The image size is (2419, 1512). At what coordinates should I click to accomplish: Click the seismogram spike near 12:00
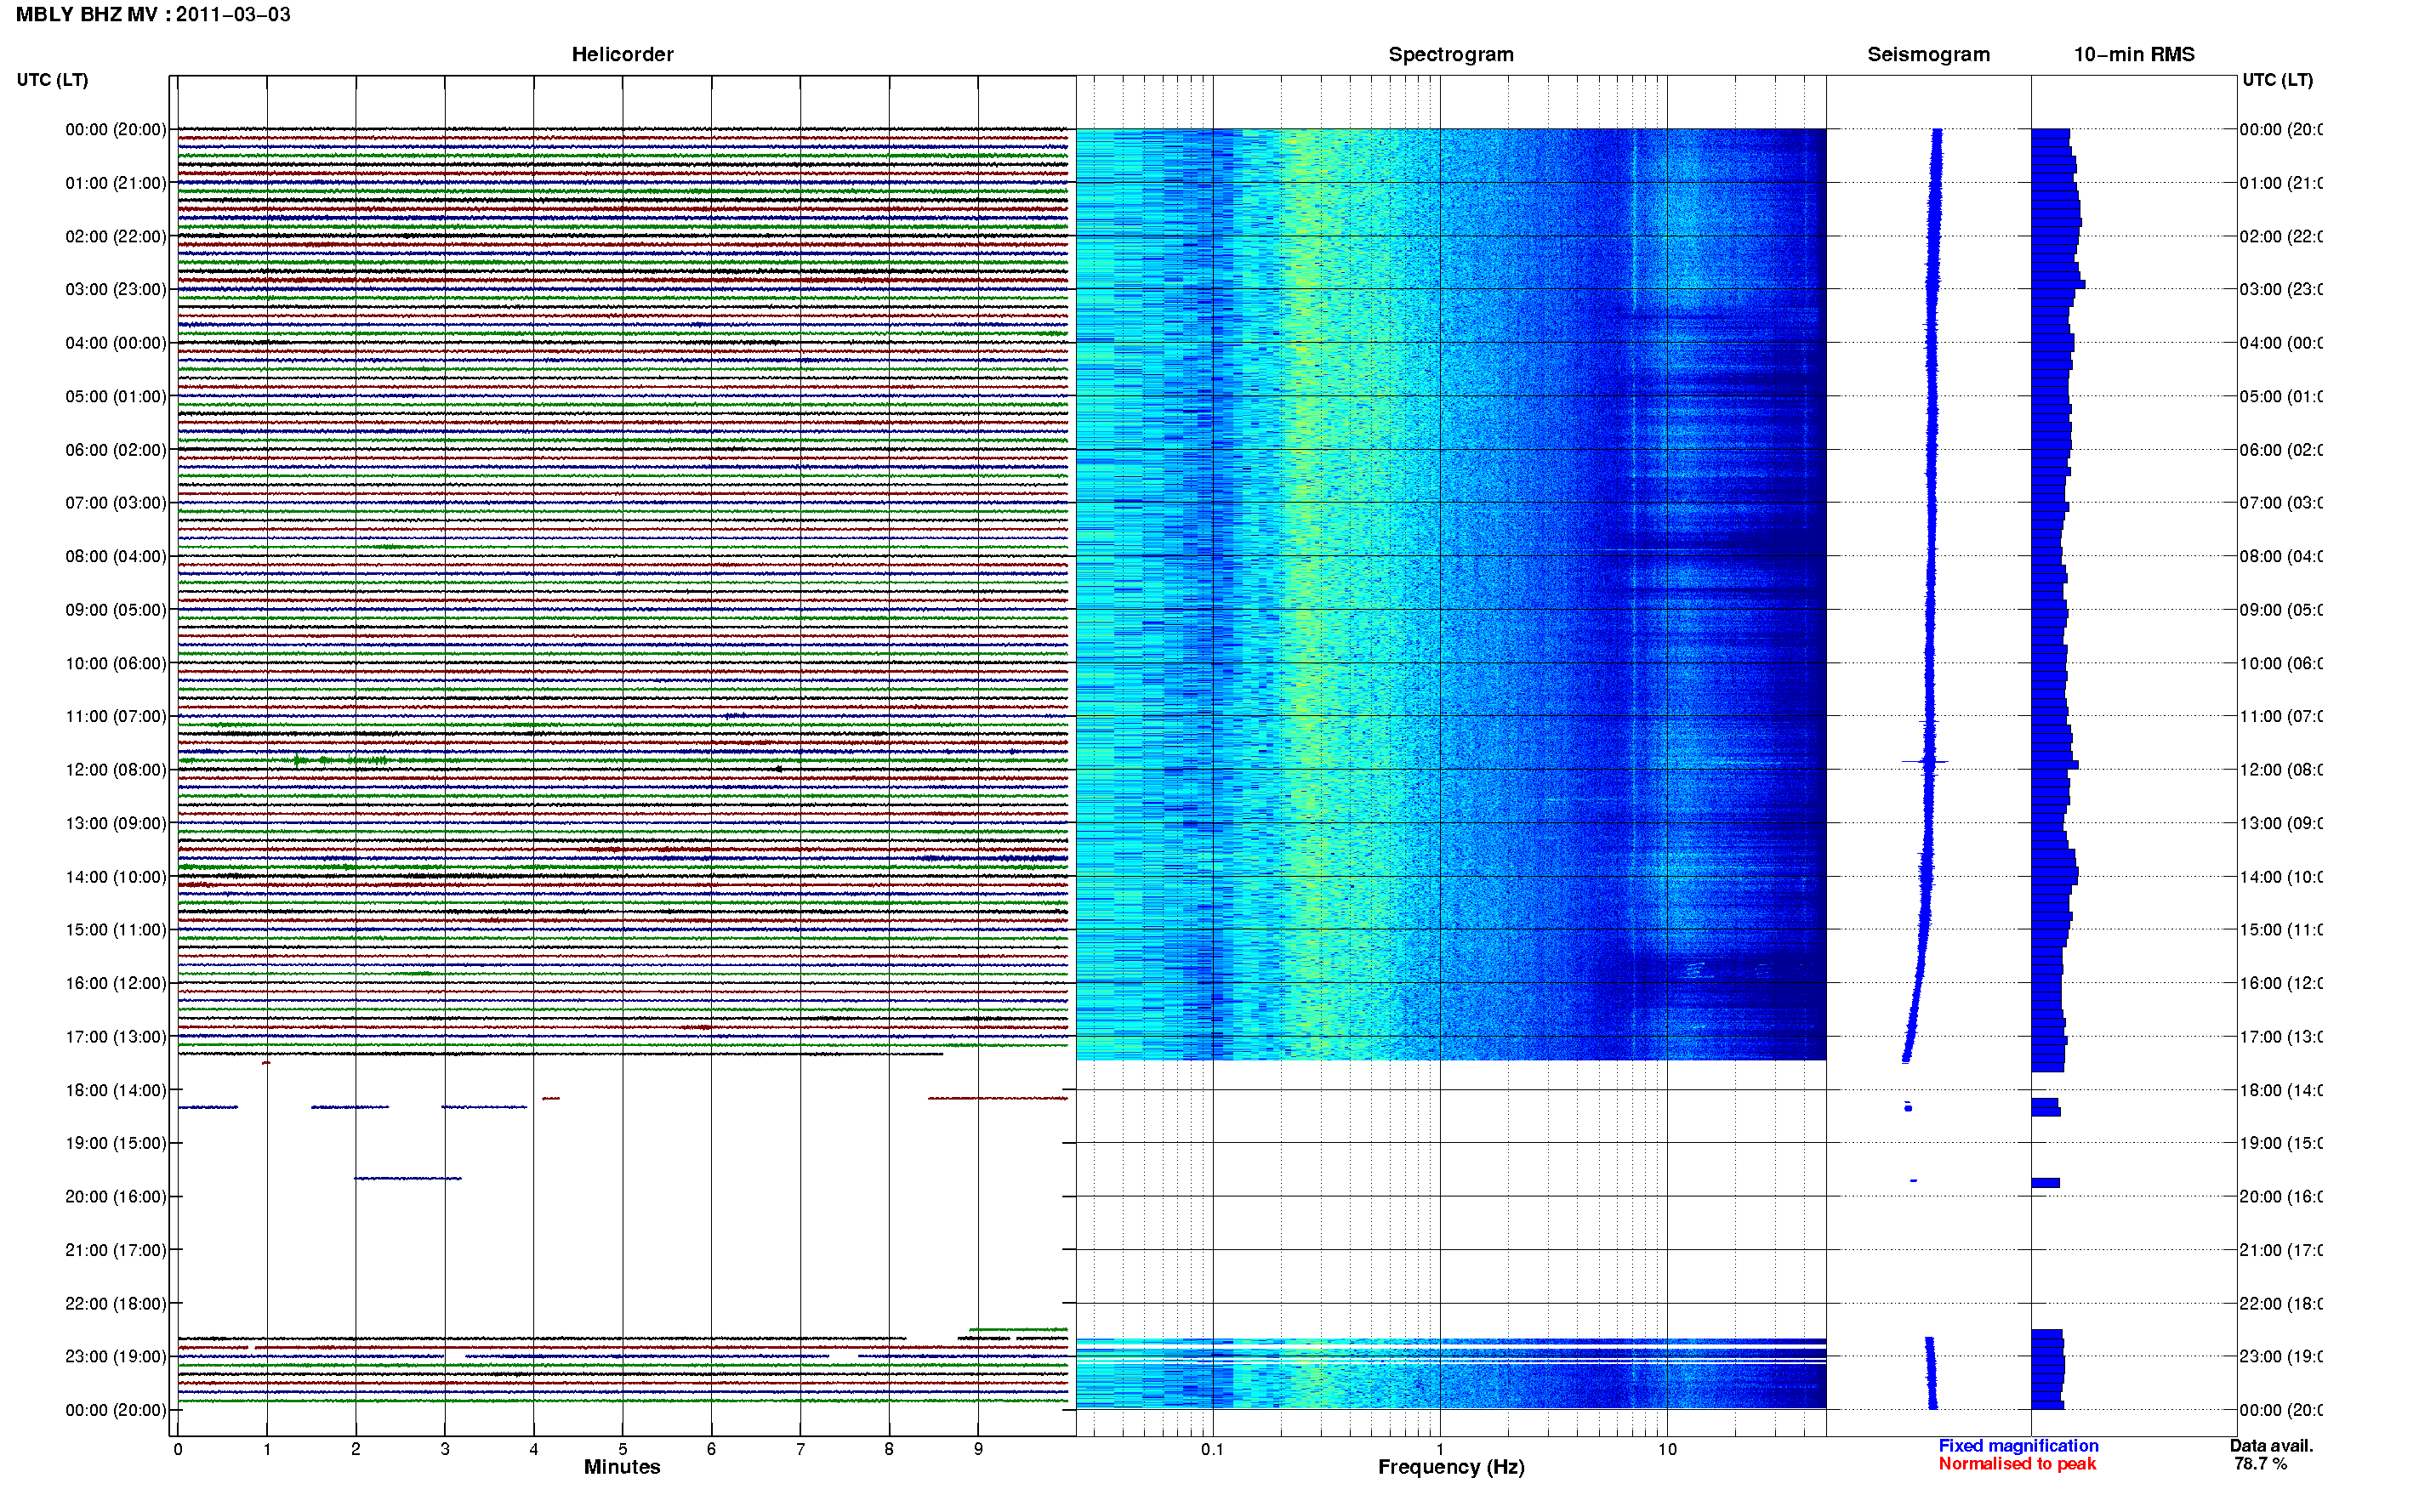click(1925, 763)
